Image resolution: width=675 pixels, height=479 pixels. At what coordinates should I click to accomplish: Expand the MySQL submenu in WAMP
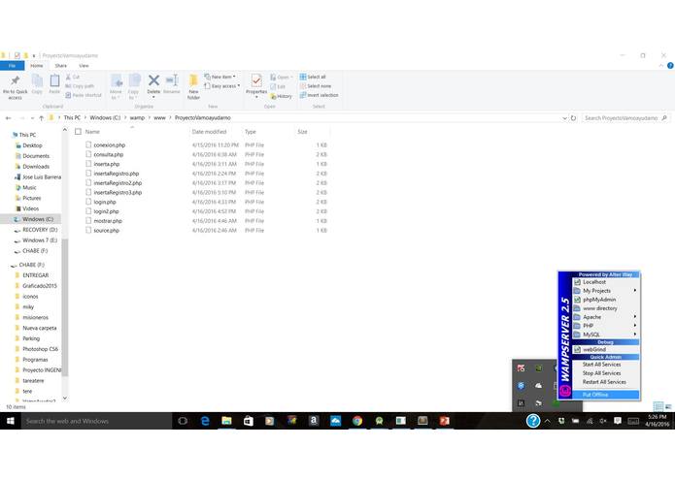click(x=606, y=335)
